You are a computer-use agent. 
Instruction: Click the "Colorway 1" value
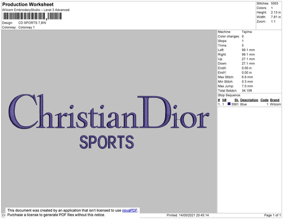pyautogui.click(x=26, y=27)
